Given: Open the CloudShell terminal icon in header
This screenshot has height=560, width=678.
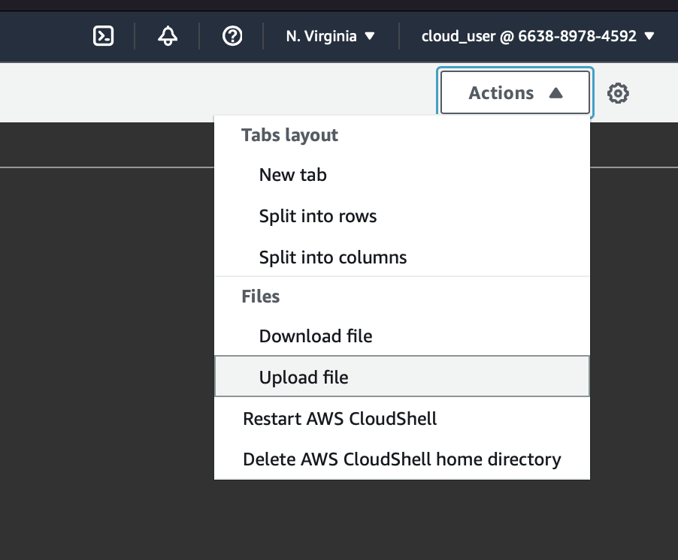Looking at the screenshot, I should [103, 36].
